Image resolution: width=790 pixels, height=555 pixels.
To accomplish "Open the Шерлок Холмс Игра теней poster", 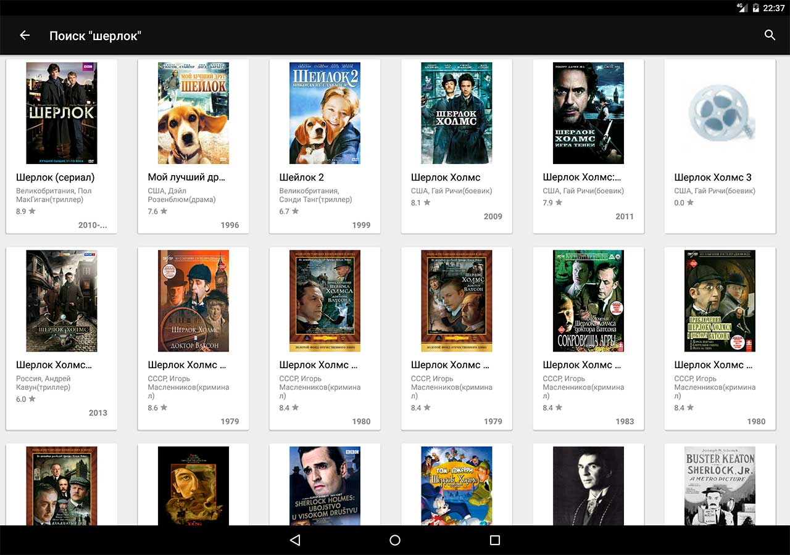I will (x=588, y=113).
